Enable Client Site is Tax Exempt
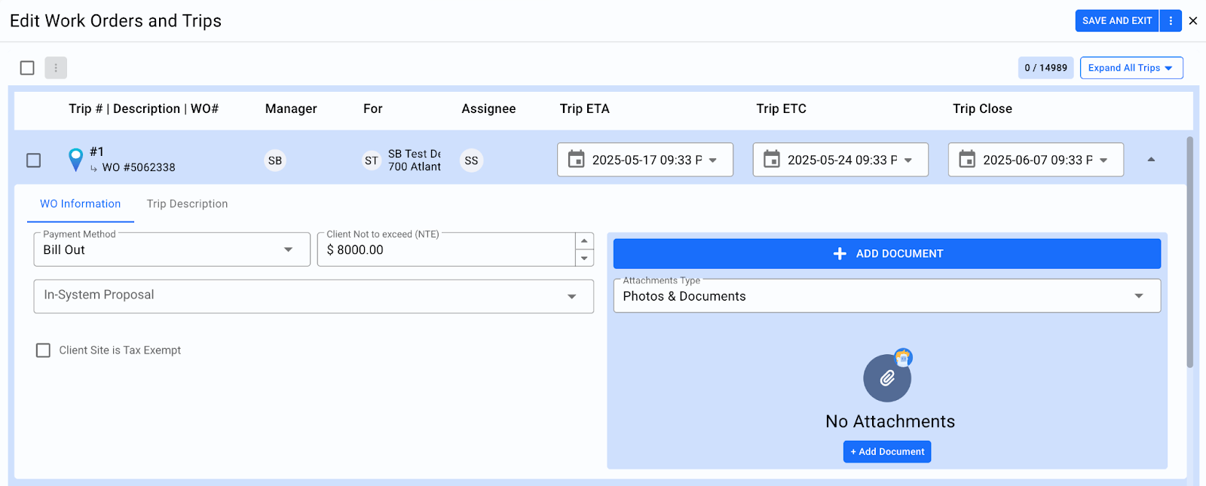1206x486 pixels. 44,350
